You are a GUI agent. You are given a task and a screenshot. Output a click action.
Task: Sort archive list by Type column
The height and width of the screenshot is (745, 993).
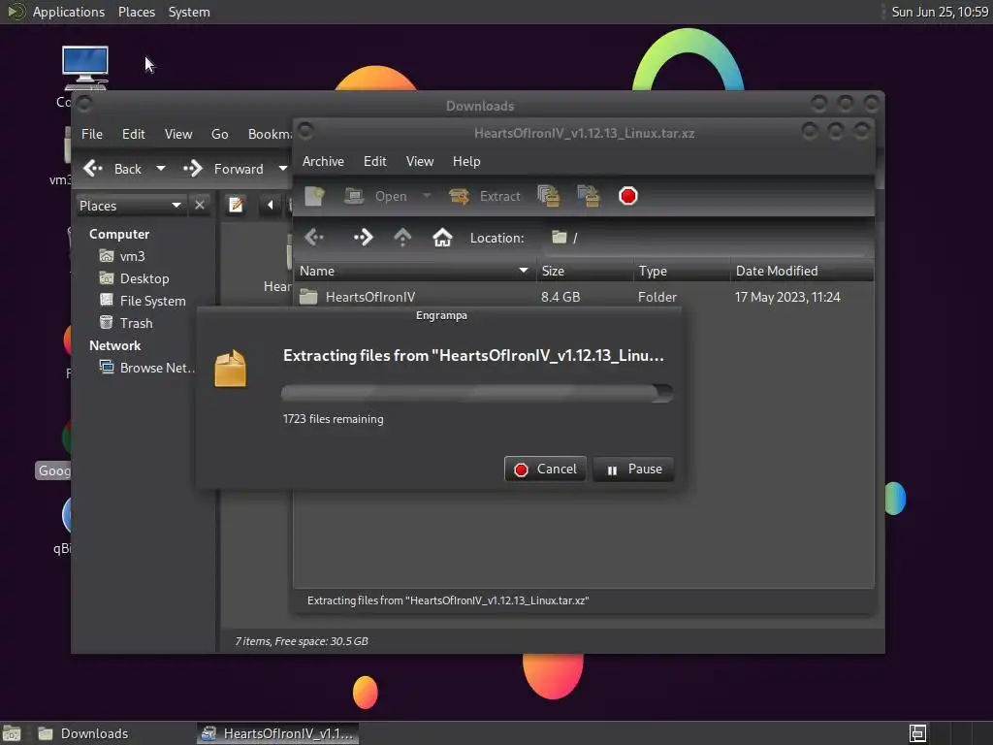682,272
